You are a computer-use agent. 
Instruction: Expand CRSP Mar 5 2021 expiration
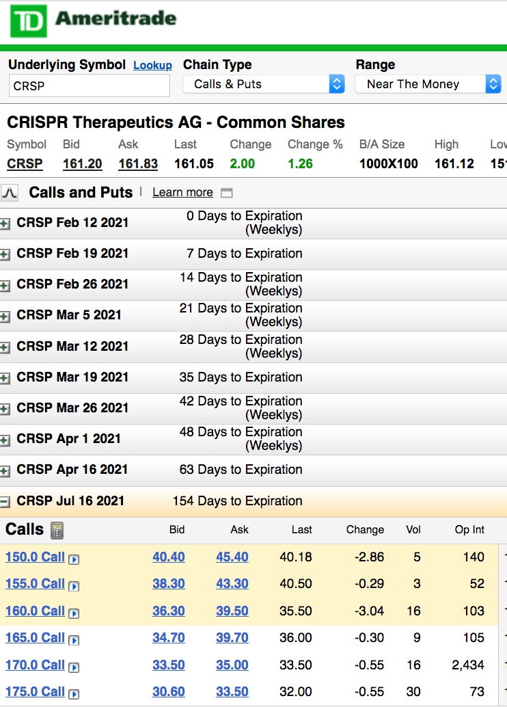click(5, 316)
